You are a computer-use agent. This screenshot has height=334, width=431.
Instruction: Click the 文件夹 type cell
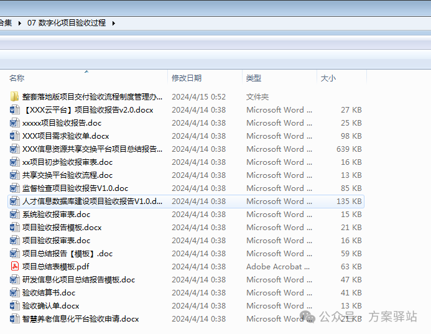pyautogui.click(x=257, y=97)
